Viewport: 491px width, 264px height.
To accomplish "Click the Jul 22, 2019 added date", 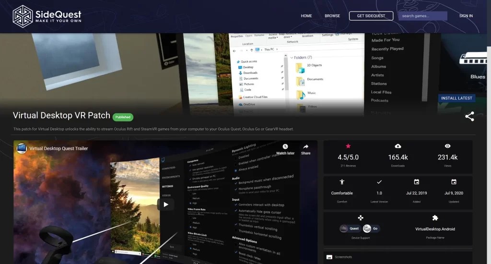I will coord(417,193).
